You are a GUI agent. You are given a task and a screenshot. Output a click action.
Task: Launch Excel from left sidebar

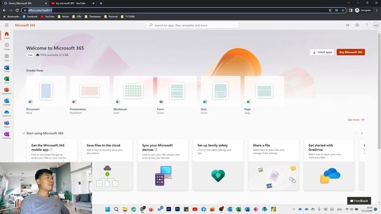7,80
